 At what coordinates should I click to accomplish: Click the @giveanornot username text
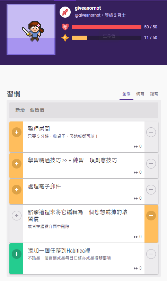coord(88,15)
